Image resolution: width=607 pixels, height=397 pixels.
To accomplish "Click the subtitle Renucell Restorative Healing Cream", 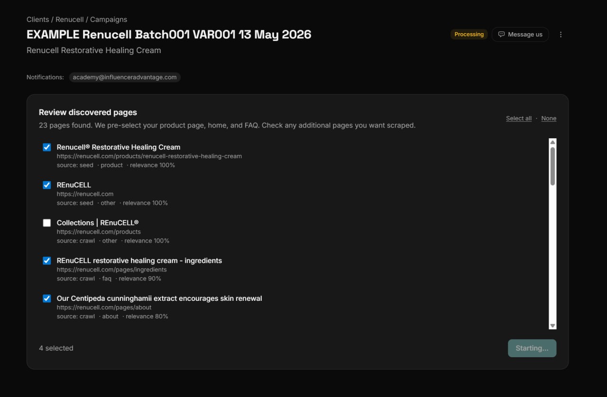I will coord(94,50).
